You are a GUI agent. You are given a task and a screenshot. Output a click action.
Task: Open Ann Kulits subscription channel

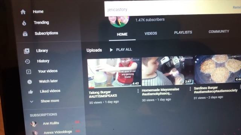click(51, 123)
